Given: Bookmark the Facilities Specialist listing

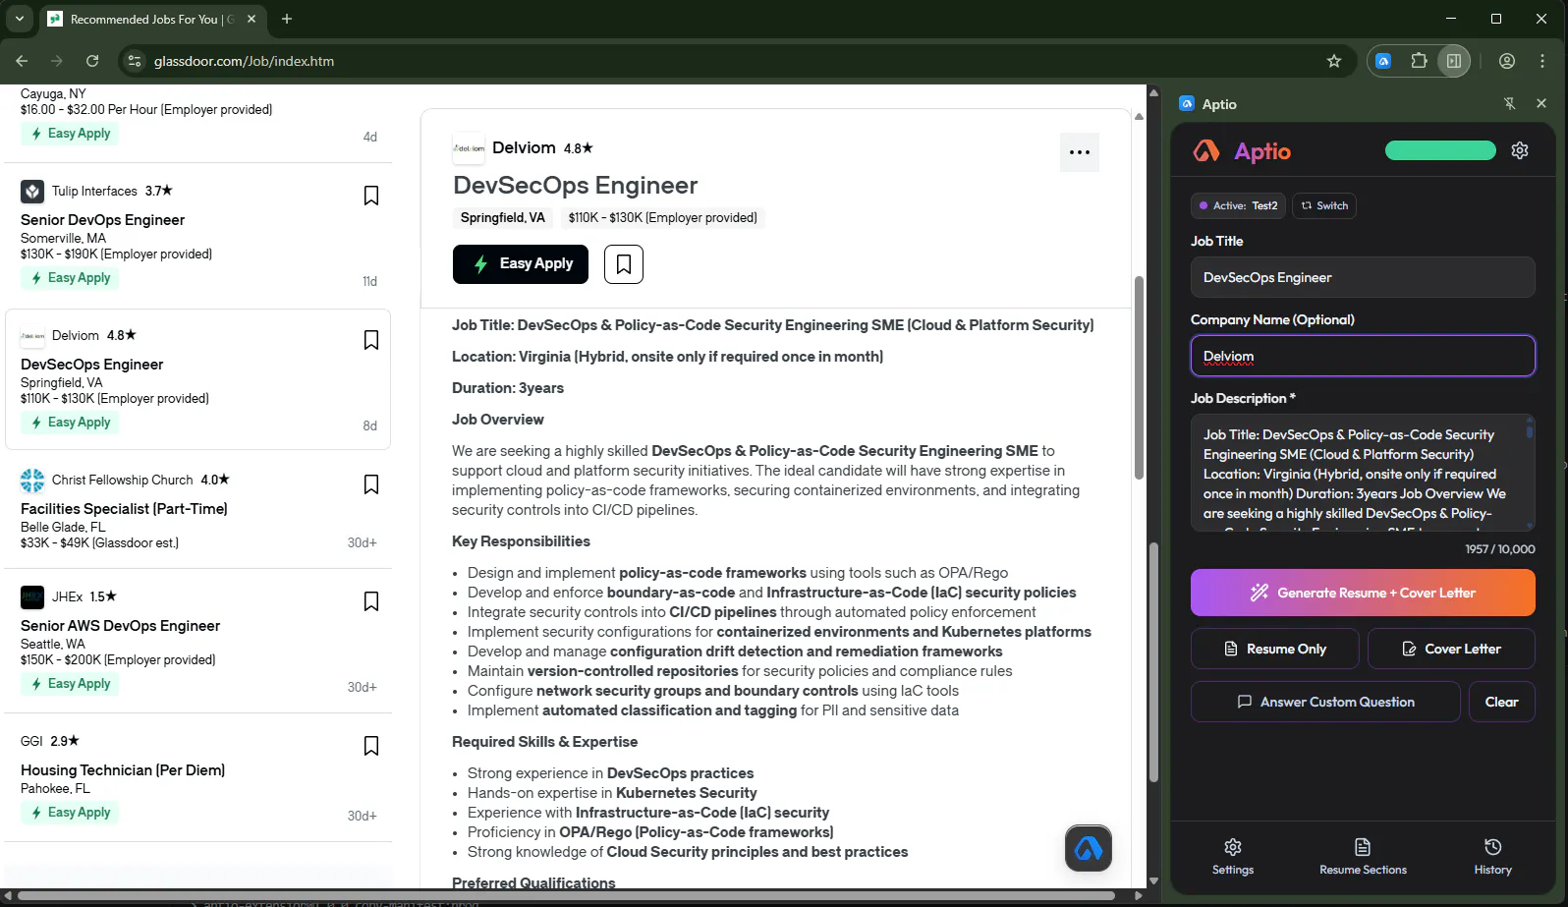Looking at the screenshot, I should coord(371,484).
